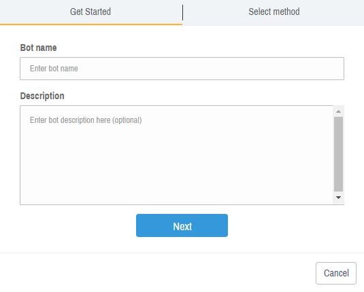Viewport: 364px width, 292px height.
Task: Click the 'Description' field label
Action: point(42,96)
